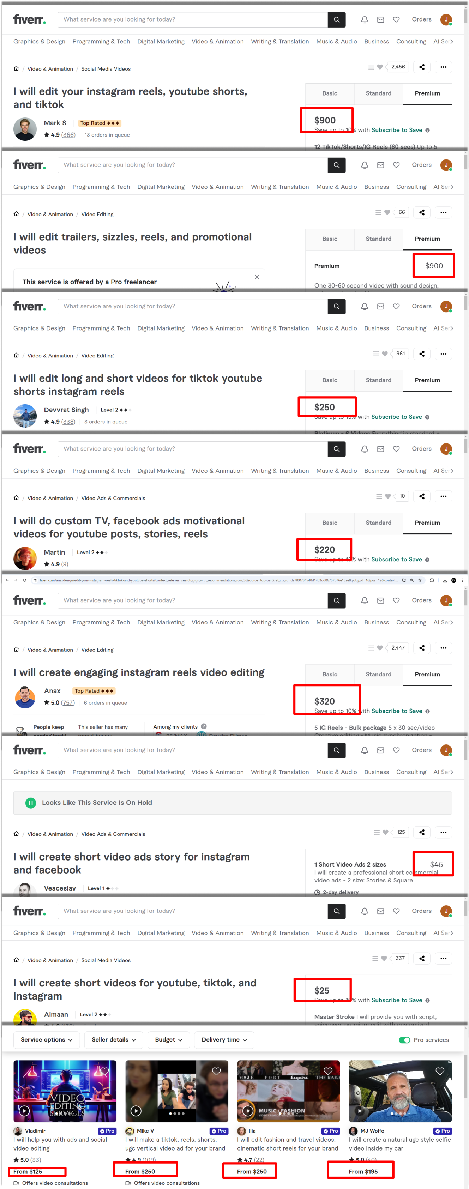The height and width of the screenshot is (1189, 469).
Task: Open the Budget filter dropdown
Action: click(x=168, y=1039)
